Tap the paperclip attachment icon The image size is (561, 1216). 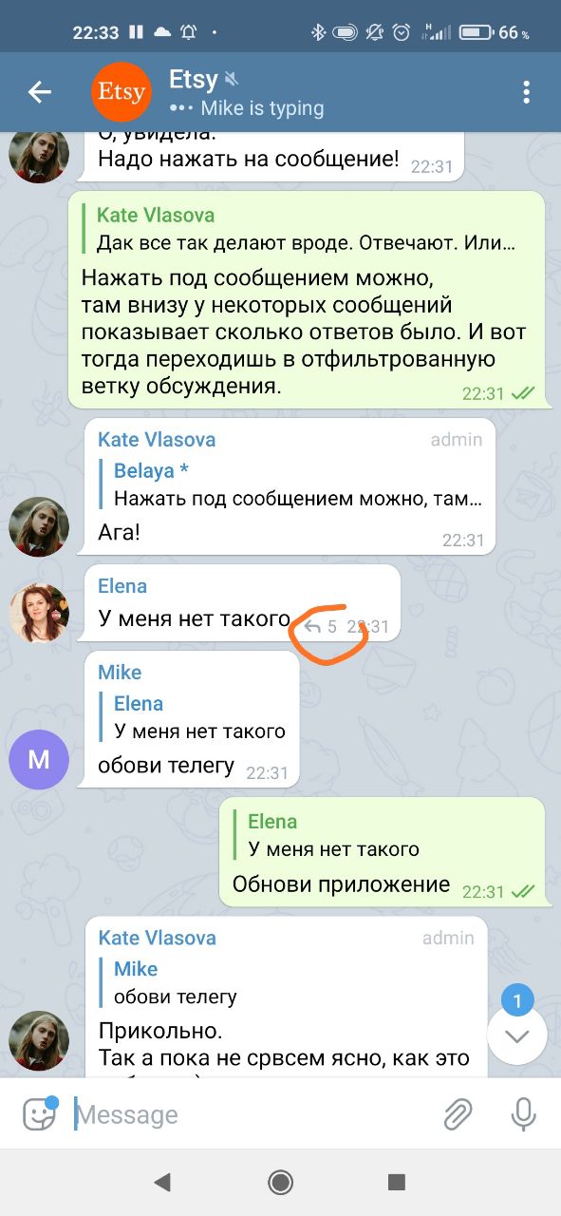pos(458,1113)
